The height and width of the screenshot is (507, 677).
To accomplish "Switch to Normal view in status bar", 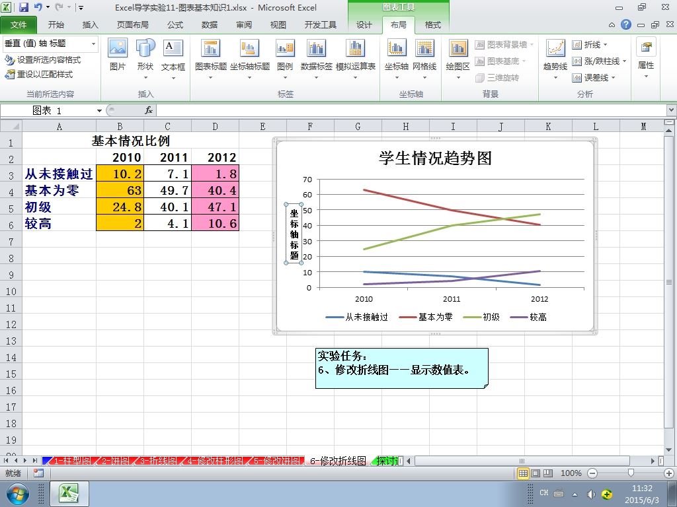I will click(523, 473).
